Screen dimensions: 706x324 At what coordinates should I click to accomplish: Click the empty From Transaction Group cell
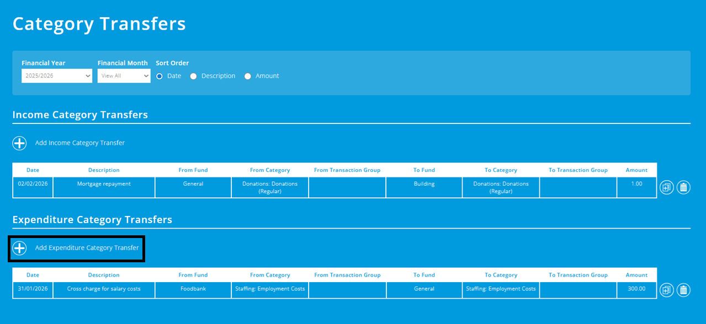click(x=347, y=289)
